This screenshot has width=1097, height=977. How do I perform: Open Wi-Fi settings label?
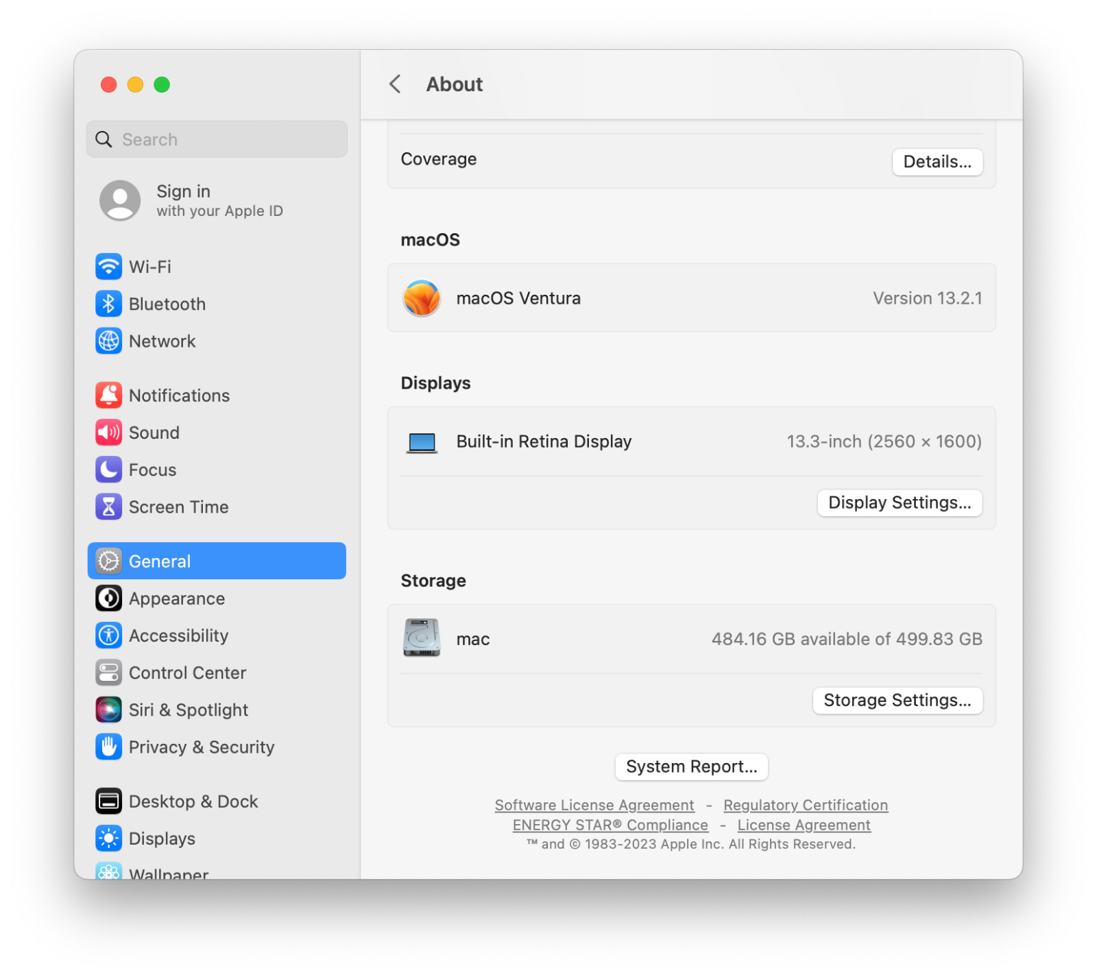pos(150,267)
